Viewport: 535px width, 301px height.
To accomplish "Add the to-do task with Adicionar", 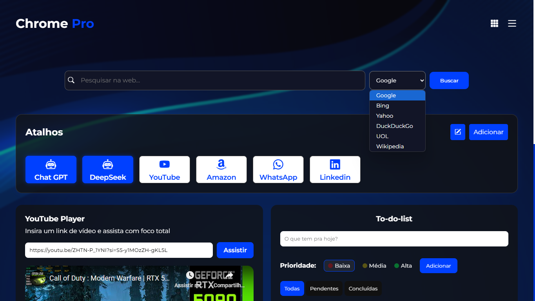I will 439,266.
